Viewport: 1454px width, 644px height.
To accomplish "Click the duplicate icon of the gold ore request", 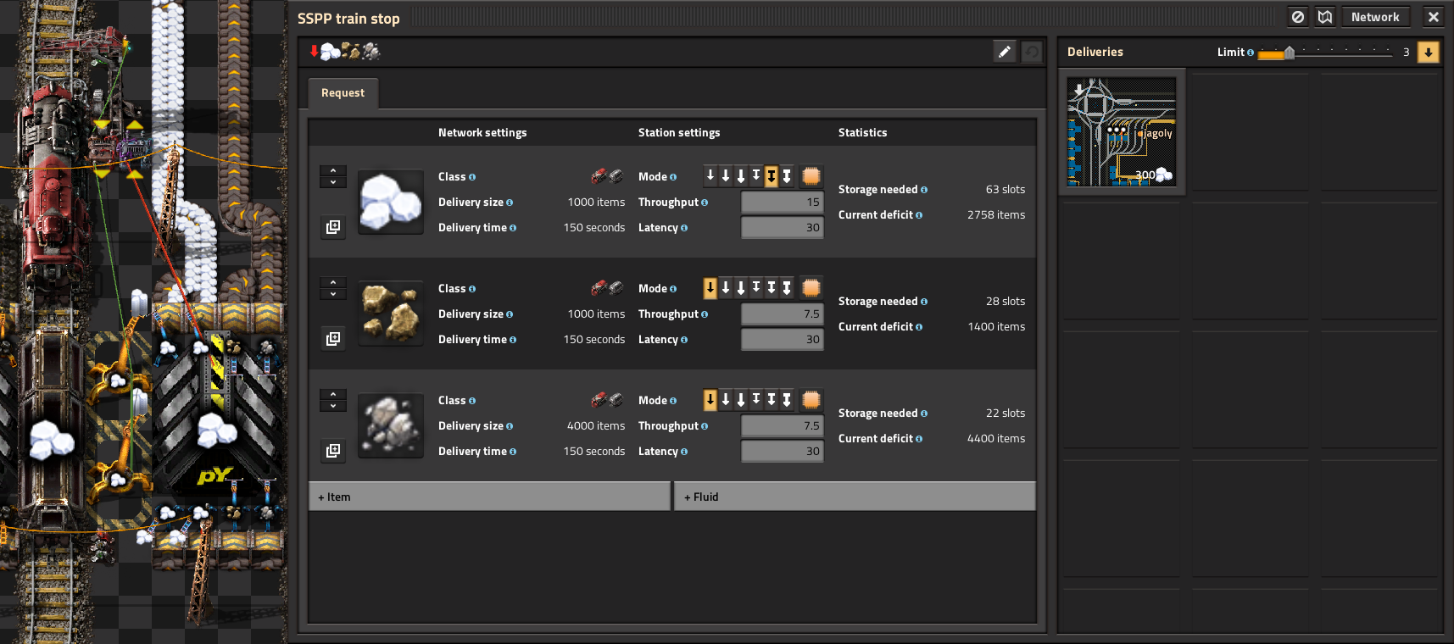I will tap(333, 339).
